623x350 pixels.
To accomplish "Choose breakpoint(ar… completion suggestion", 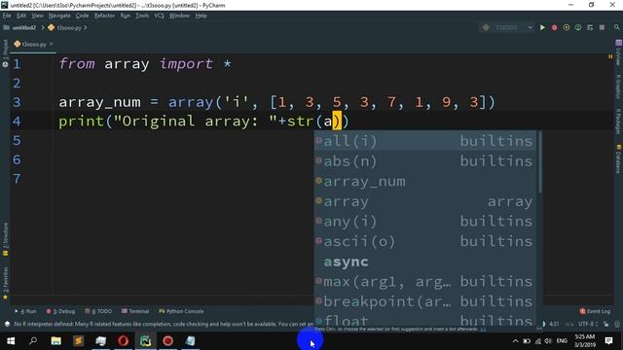I will pos(425,301).
